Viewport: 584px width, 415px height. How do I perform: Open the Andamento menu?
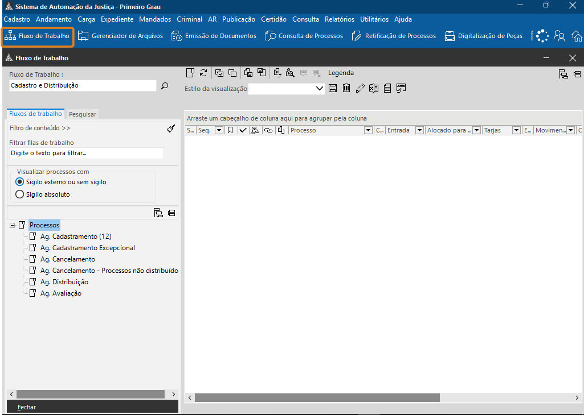pyautogui.click(x=54, y=19)
